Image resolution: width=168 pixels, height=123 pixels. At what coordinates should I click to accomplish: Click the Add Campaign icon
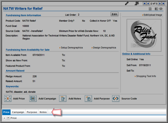coord(33,99)
